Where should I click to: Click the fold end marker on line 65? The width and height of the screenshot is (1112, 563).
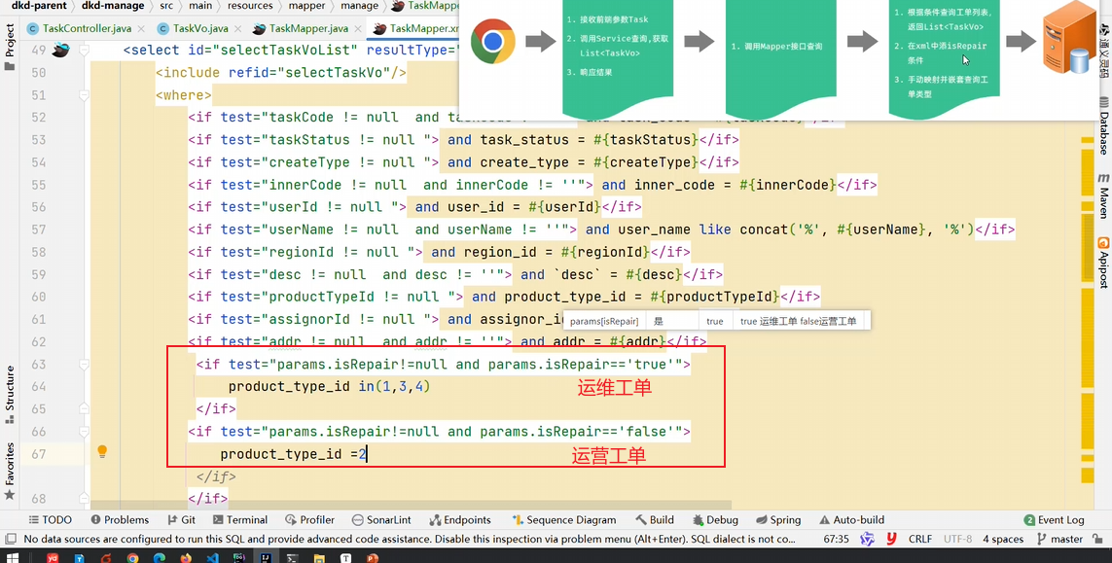84,409
